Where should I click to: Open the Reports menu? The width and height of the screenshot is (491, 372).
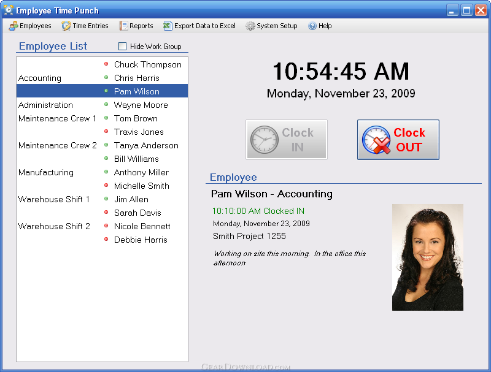point(136,26)
